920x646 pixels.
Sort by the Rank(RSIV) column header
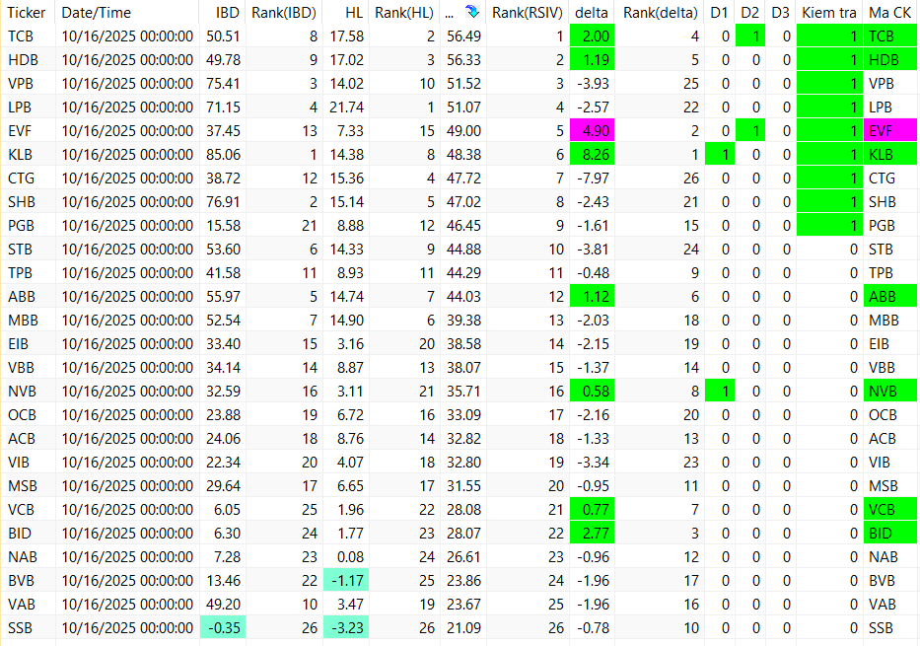527,12
